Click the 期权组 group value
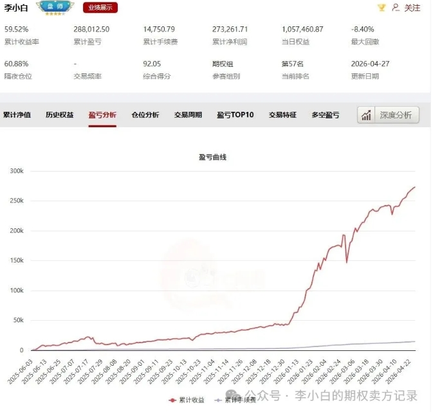Image resolution: width=433 pixels, height=412 pixels. point(223,64)
